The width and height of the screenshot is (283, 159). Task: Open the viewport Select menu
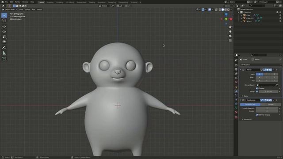[x=27, y=10]
